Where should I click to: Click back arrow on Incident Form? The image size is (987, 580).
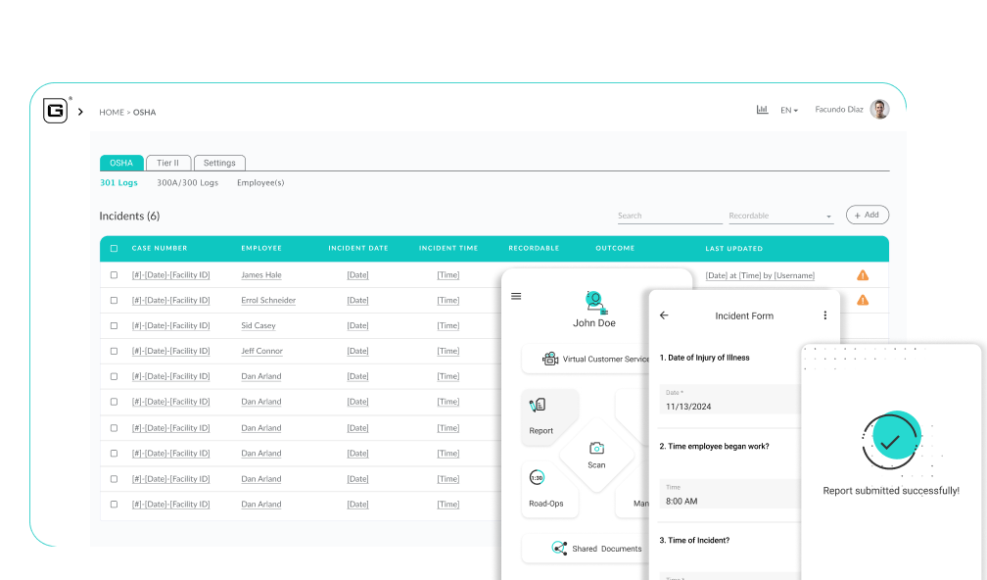(x=664, y=315)
